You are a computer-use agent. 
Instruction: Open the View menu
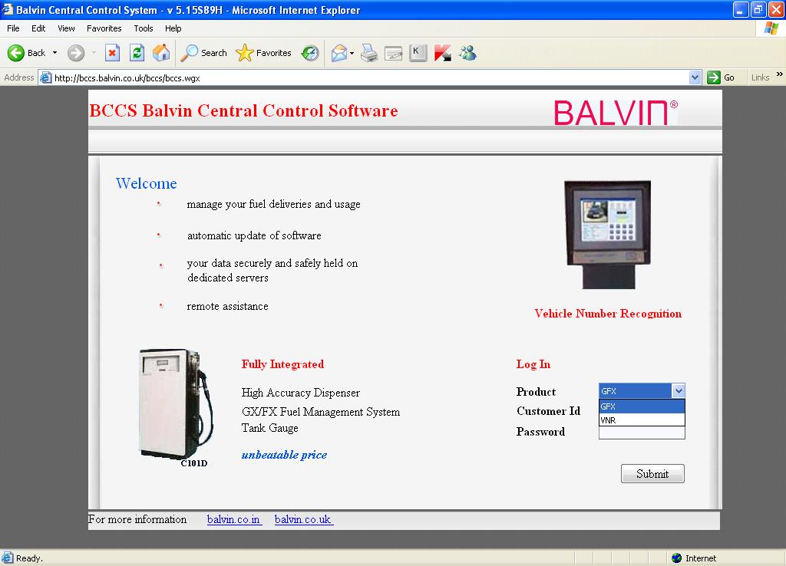(66, 28)
